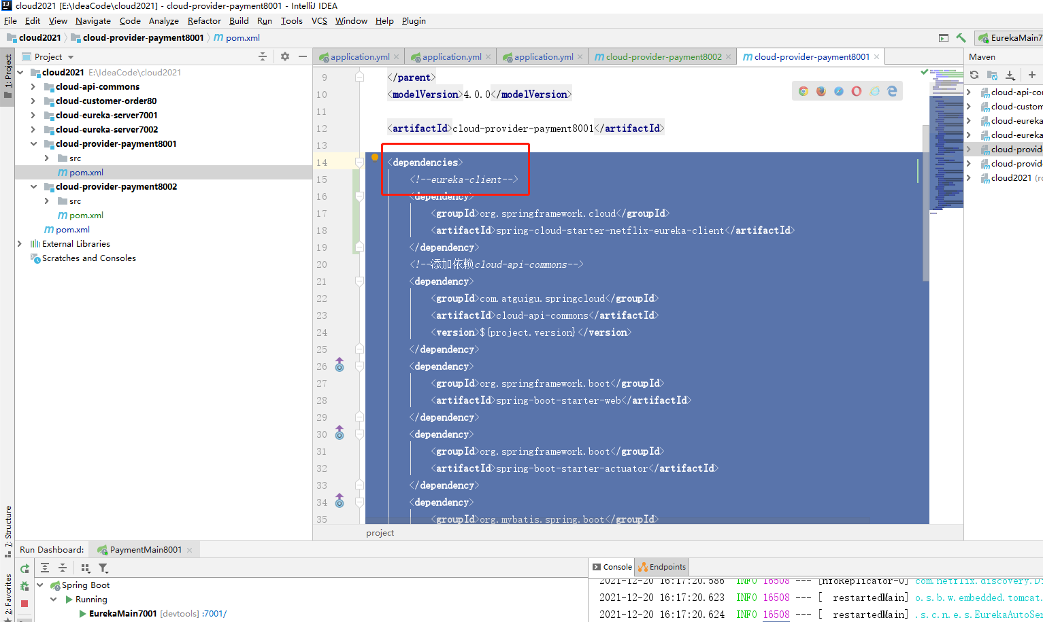
Task: Collapse the cloud-provider-payment8001 folder
Action: (x=33, y=144)
